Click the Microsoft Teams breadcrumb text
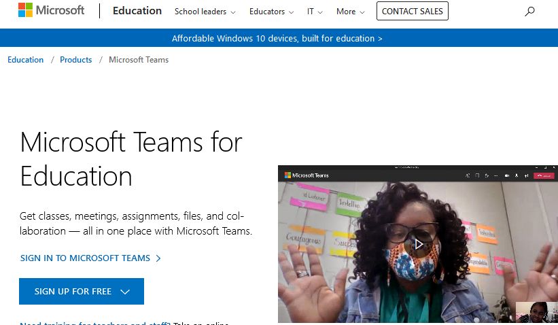The width and height of the screenshot is (558, 325). [x=139, y=60]
